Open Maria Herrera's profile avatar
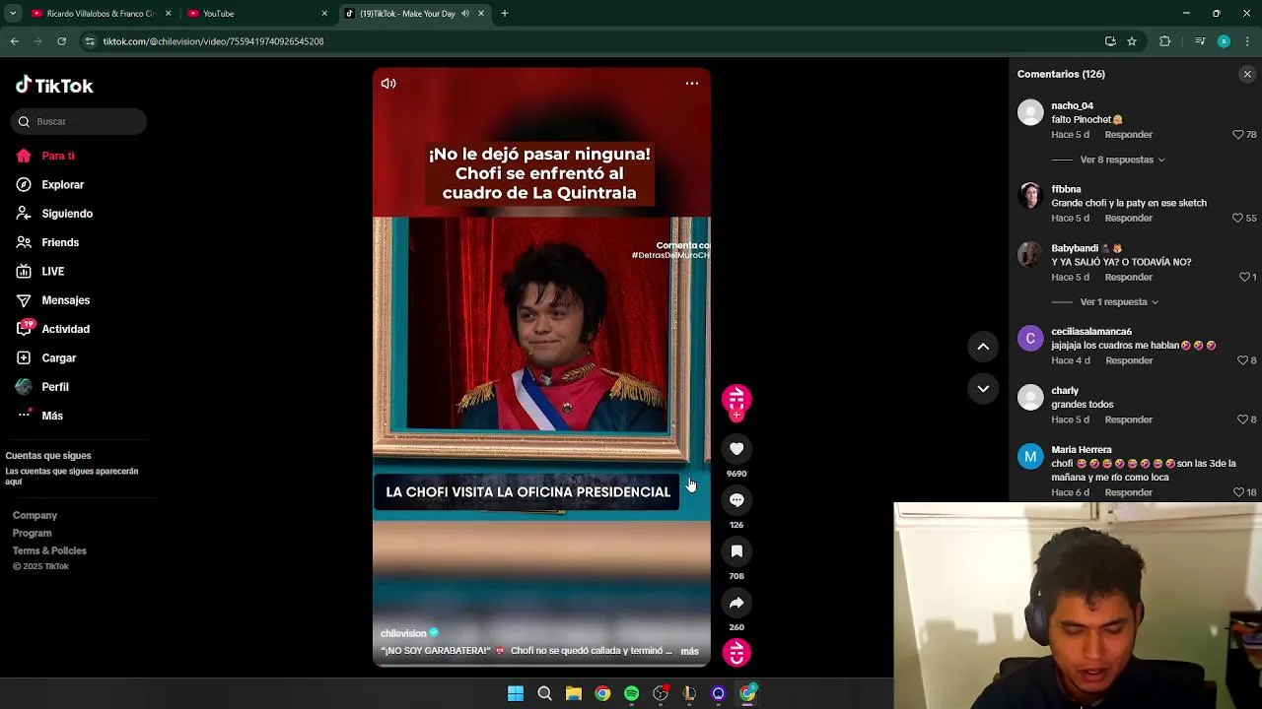 coord(1030,456)
